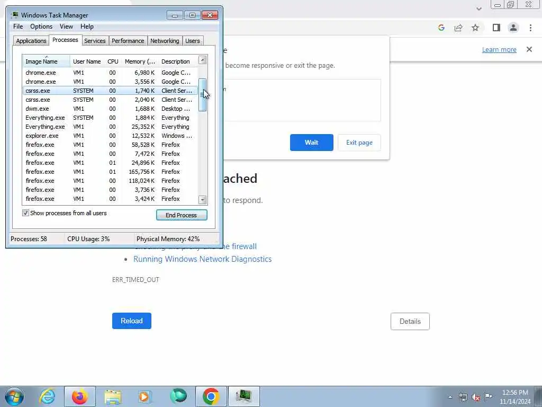Select firefox.exe row using 118,024 K
Viewport: 542px width, 407px height.
110,181
